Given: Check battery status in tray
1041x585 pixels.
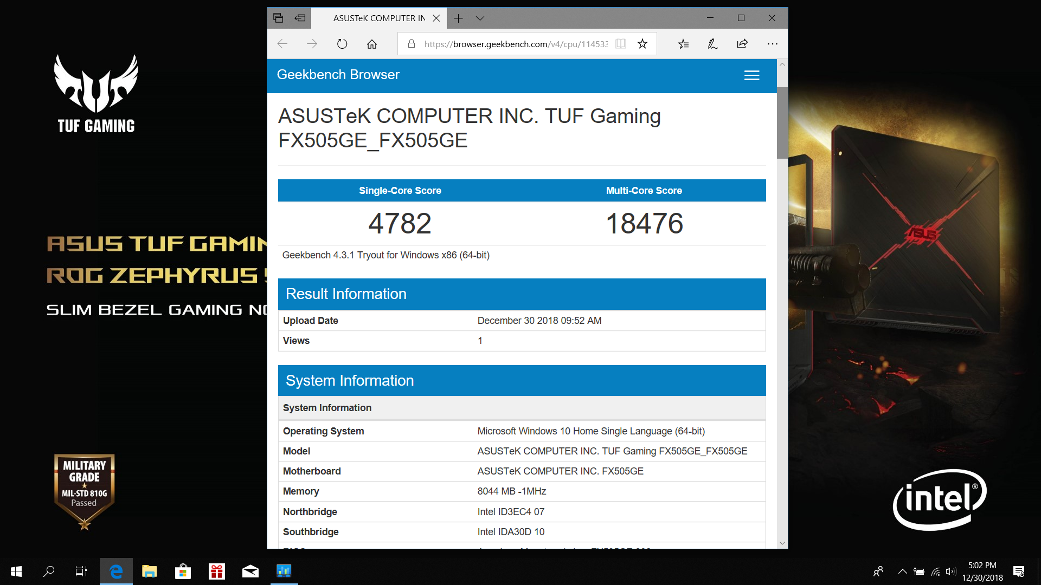Looking at the screenshot, I should click(919, 571).
